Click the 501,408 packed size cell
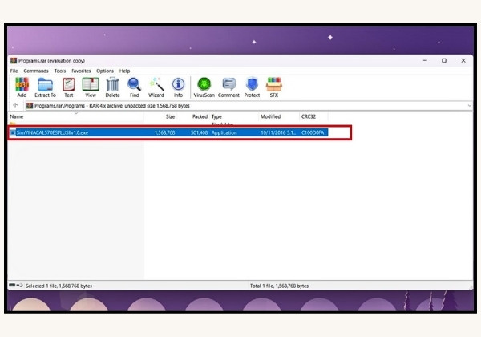The width and height of the screenshot is (481, 337). (x=199, y=132)
